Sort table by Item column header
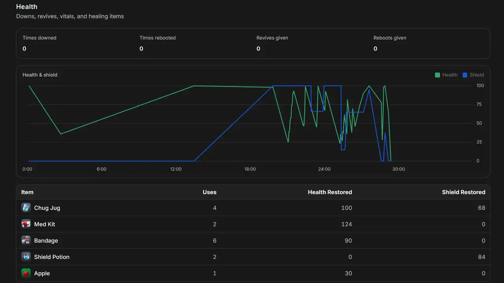Image resolution: width=504 pixels, height=283 pixels. pyautogui.click(x=27, y=192)
